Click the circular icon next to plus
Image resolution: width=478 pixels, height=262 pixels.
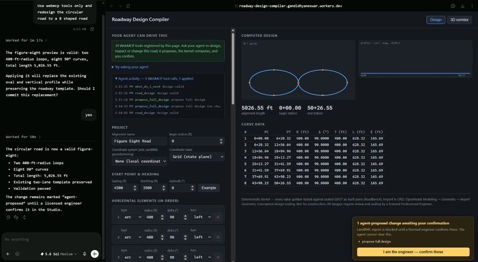pyautogui.click(x=17, y=254)
